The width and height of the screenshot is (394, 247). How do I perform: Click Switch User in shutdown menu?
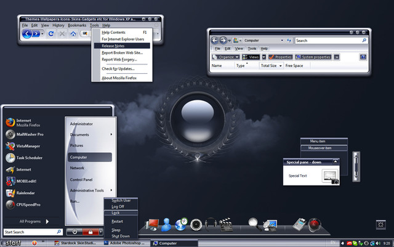click(x=121, y=200)
